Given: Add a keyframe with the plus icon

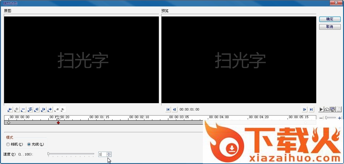Looking at the screenshot, I should (17, 110).
